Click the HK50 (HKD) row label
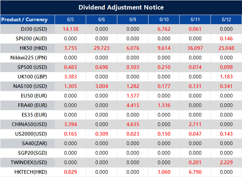This screenshot has width=242, height=177. [x=34, y=48]
